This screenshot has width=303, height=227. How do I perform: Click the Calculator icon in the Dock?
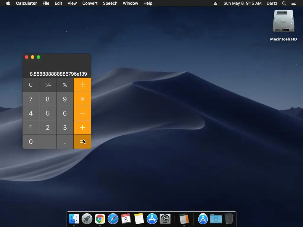click(x=184, y=219)
